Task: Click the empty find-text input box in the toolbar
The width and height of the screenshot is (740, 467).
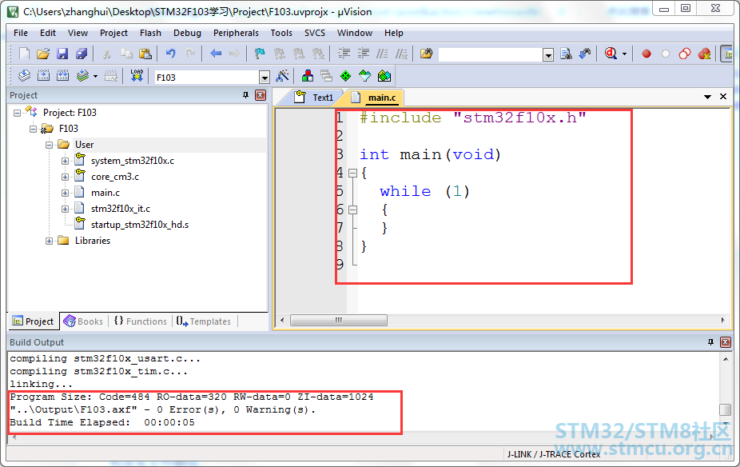Action: coord(490,54)
